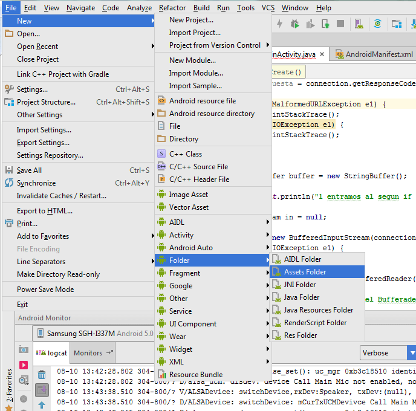Expand Project from Version Control arrow
This screenshot has height=411, width=416.
[x=268, y=45]
